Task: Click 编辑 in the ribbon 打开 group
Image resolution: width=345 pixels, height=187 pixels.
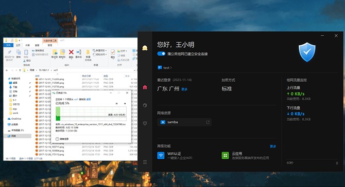Action: pos(120,55)
